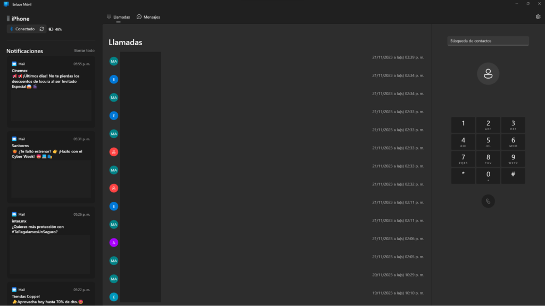Click the battery icon showing 46%

(51, 29)
